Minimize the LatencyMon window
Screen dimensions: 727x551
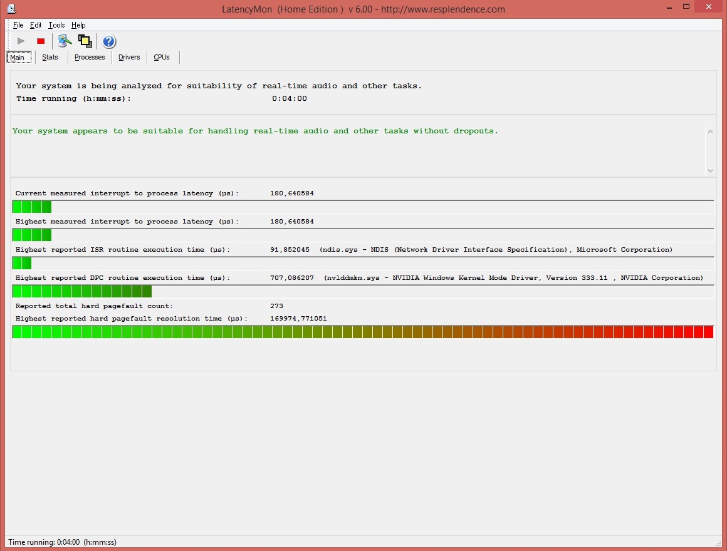pyautogui.click(x=669, y=8)
